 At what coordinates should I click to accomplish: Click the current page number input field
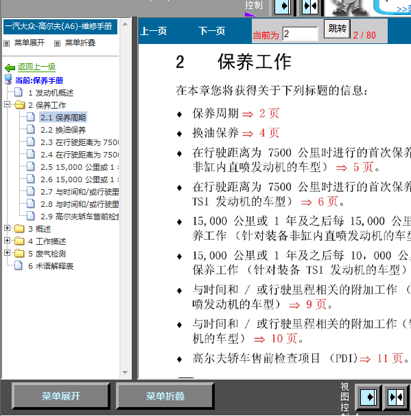300,34
